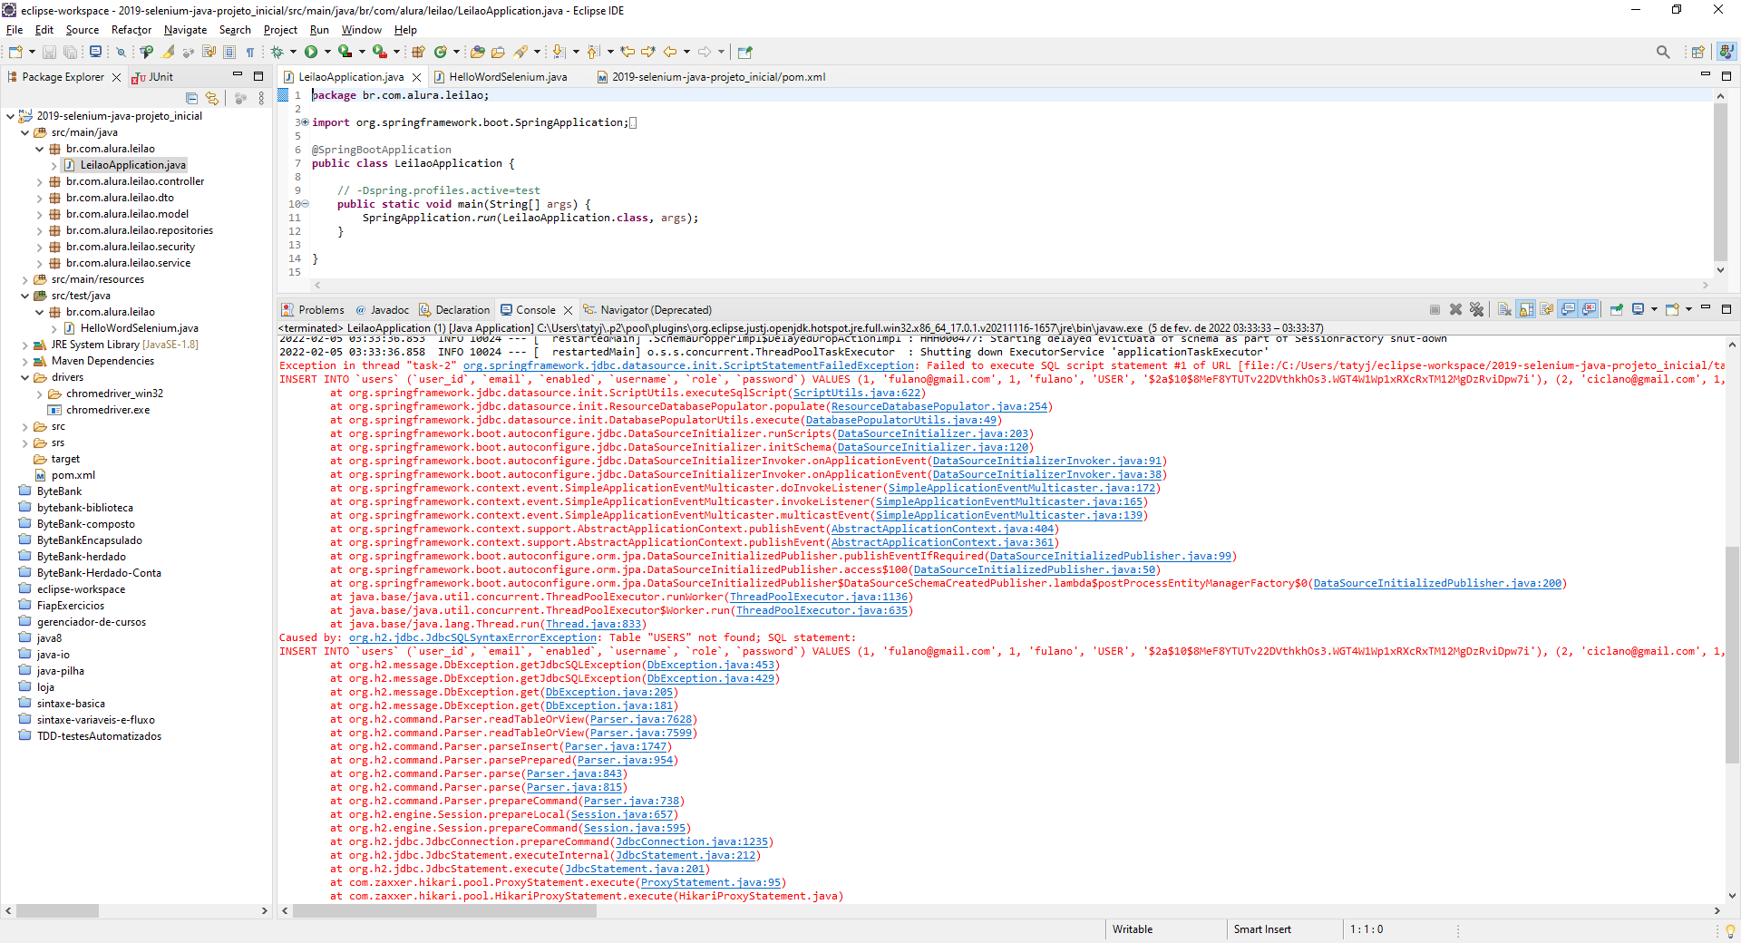Switch to the JUnit view tab
Screen dimensions: 1741x943
click(x=152, y=77)
